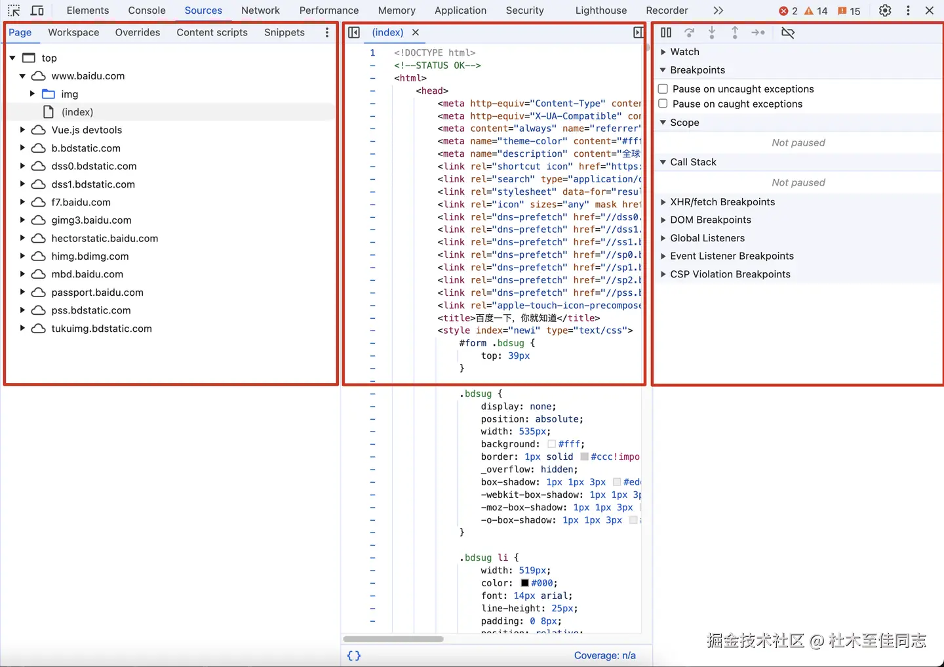This screenshot has height=667, width=944.
Task: Select the Snippets navigator tab
Action: [x=285, y=32]
